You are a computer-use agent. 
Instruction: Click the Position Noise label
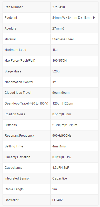pos(15,114)
